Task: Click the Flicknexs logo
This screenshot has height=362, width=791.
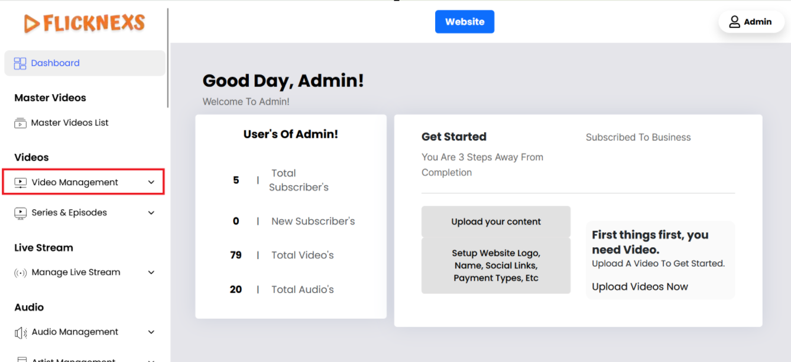Action: tap(85, 24)
